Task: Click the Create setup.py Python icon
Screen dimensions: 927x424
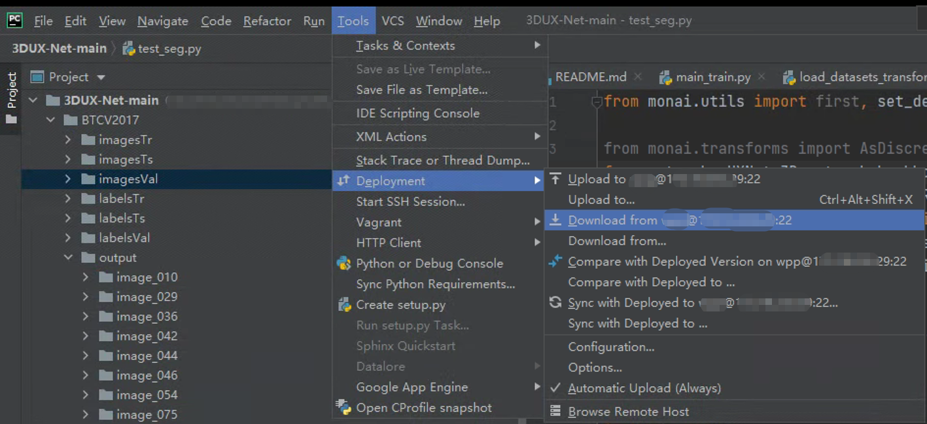Action: pos(343,305)
